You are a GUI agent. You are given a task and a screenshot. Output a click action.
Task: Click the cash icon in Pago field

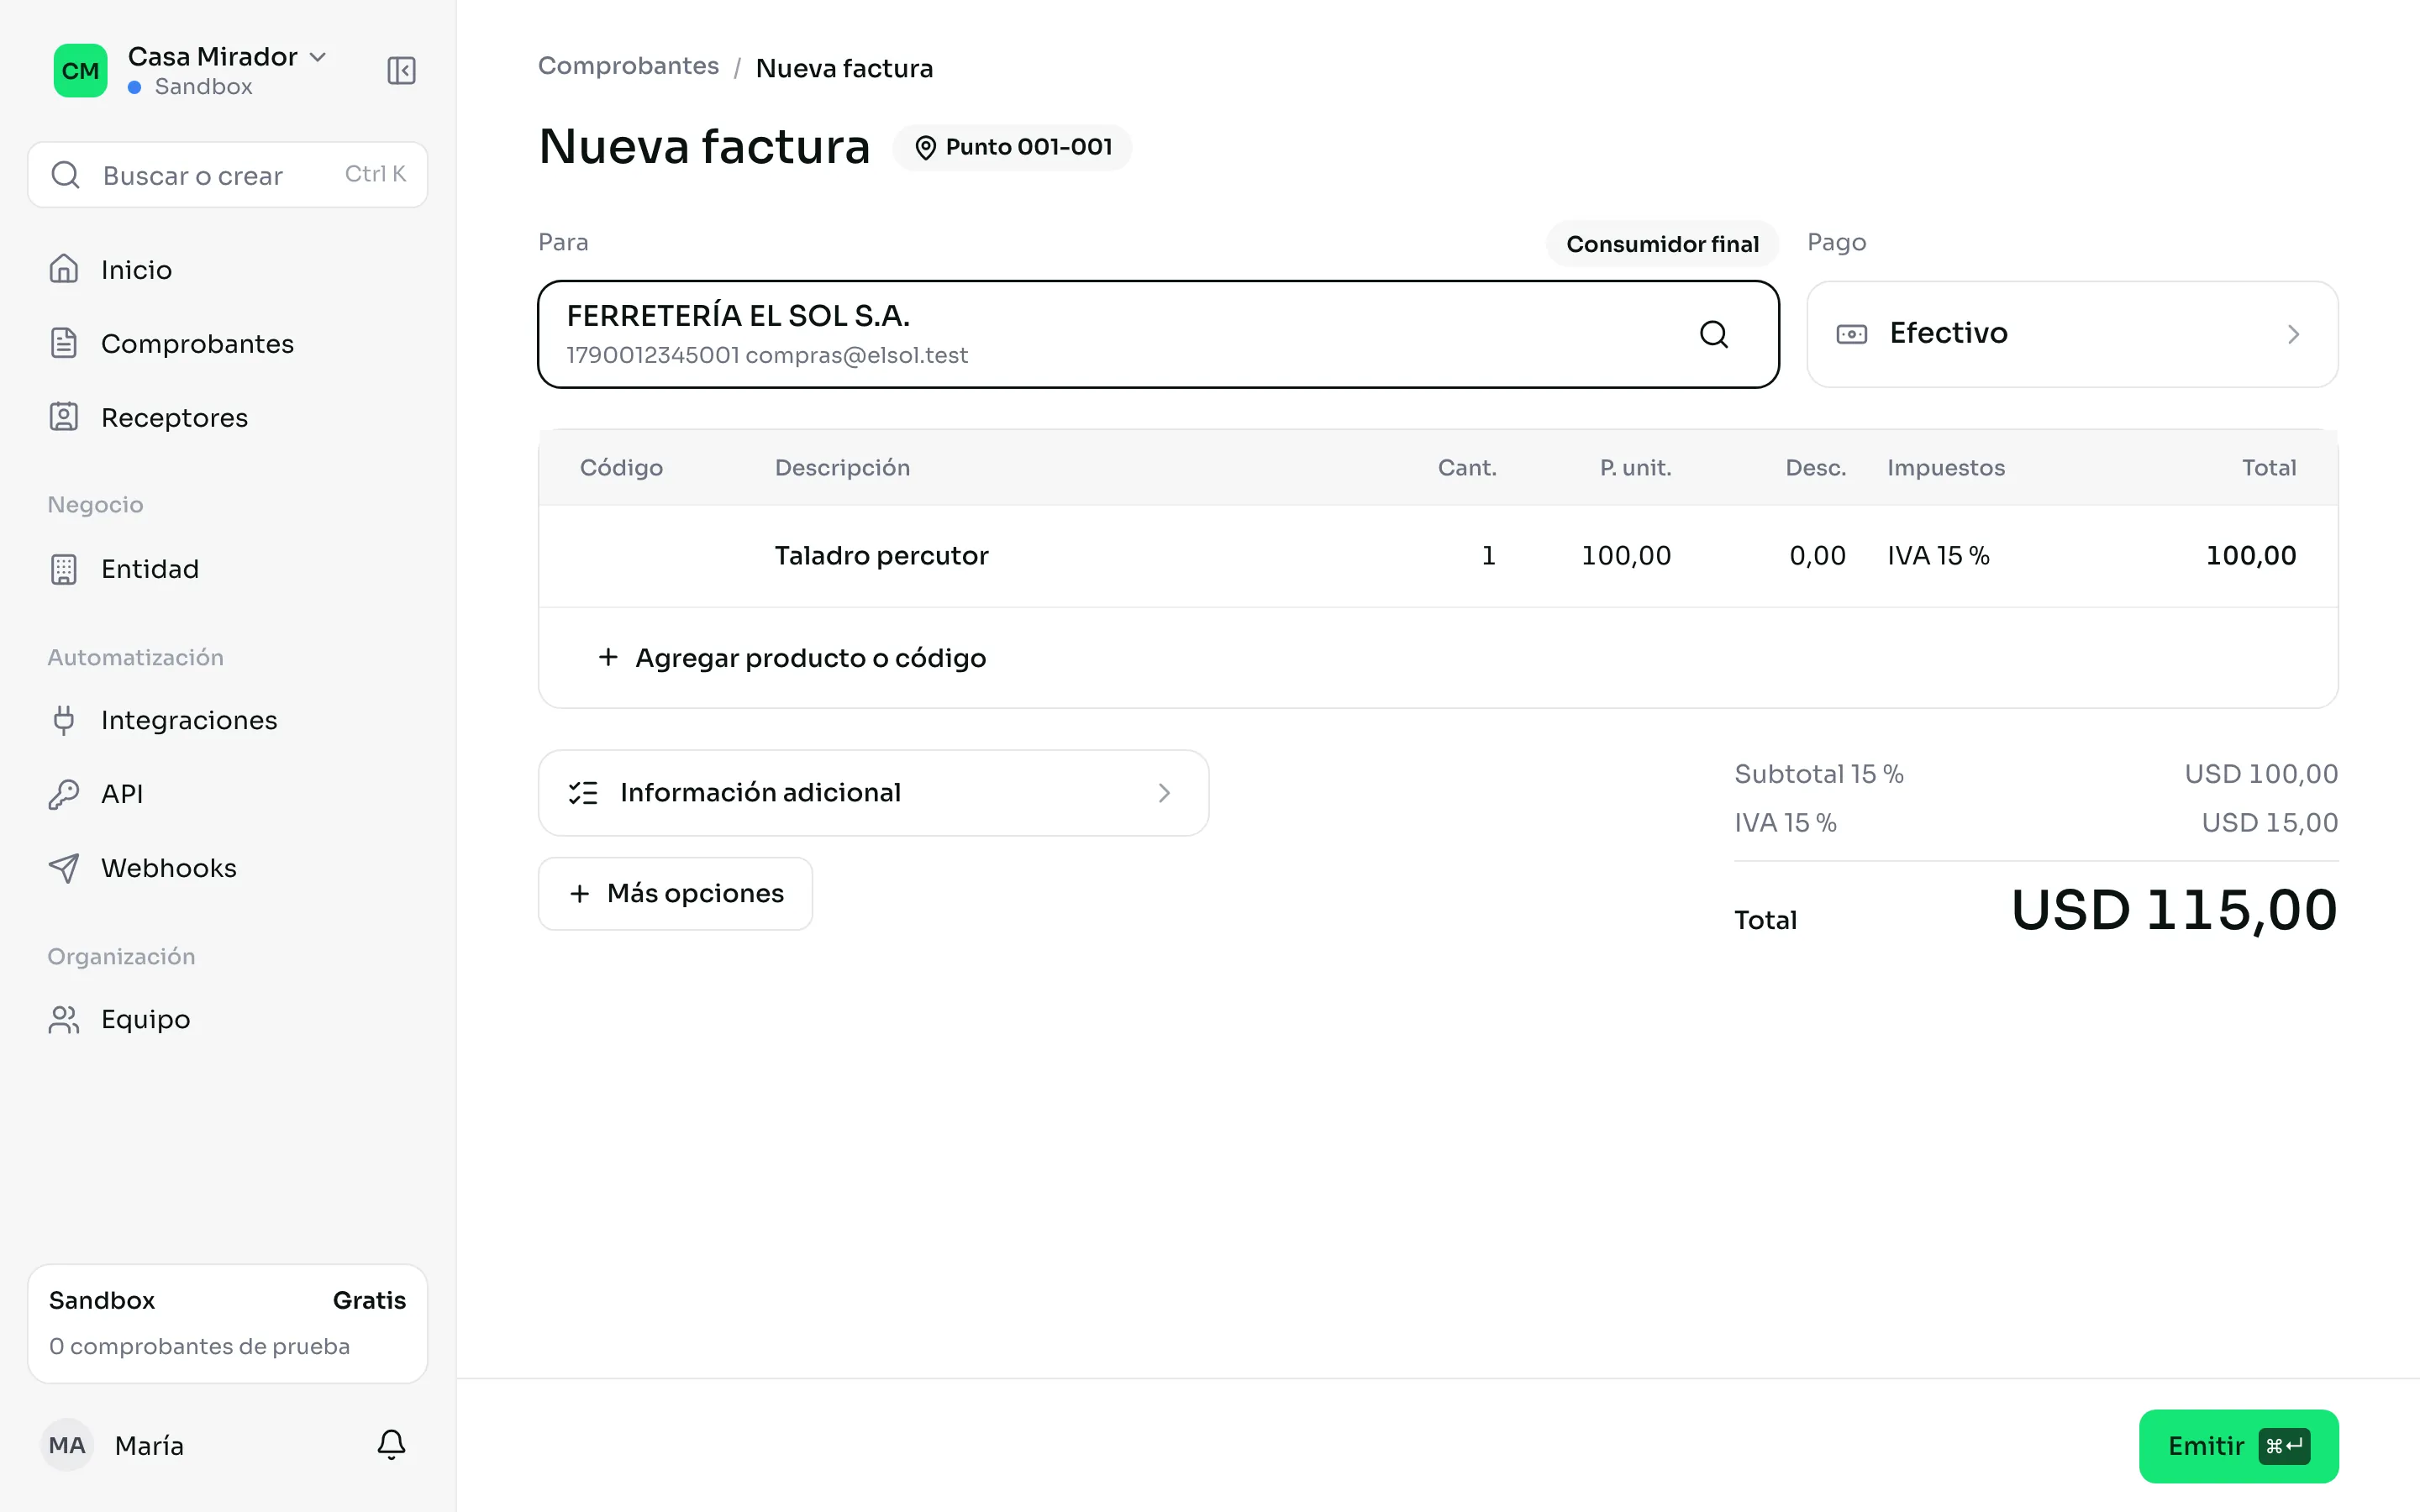[1851, 334]
